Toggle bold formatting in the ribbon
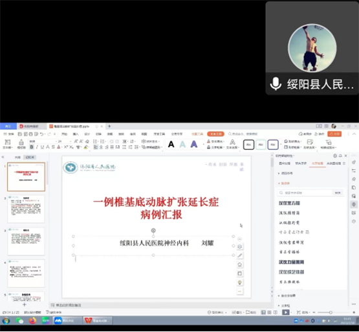The image size is (359, 332). [32, 147]
